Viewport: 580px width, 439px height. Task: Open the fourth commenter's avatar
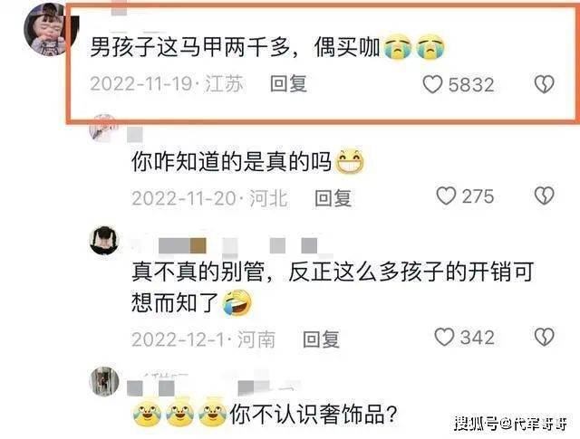[x=105, y=382]
